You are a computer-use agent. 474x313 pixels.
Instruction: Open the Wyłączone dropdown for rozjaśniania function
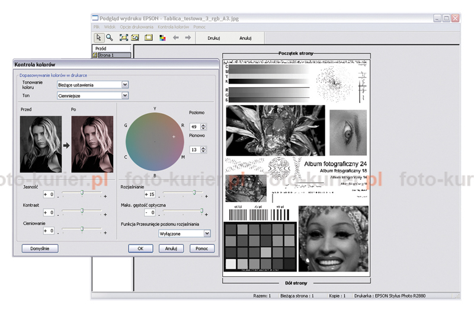pos(207,234)
